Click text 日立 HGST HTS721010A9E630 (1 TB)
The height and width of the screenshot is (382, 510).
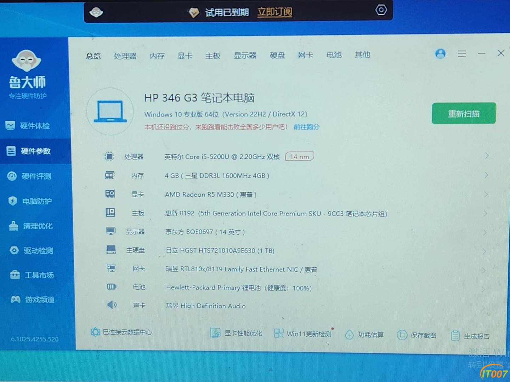pyautogui.click(x=220, y=250)
